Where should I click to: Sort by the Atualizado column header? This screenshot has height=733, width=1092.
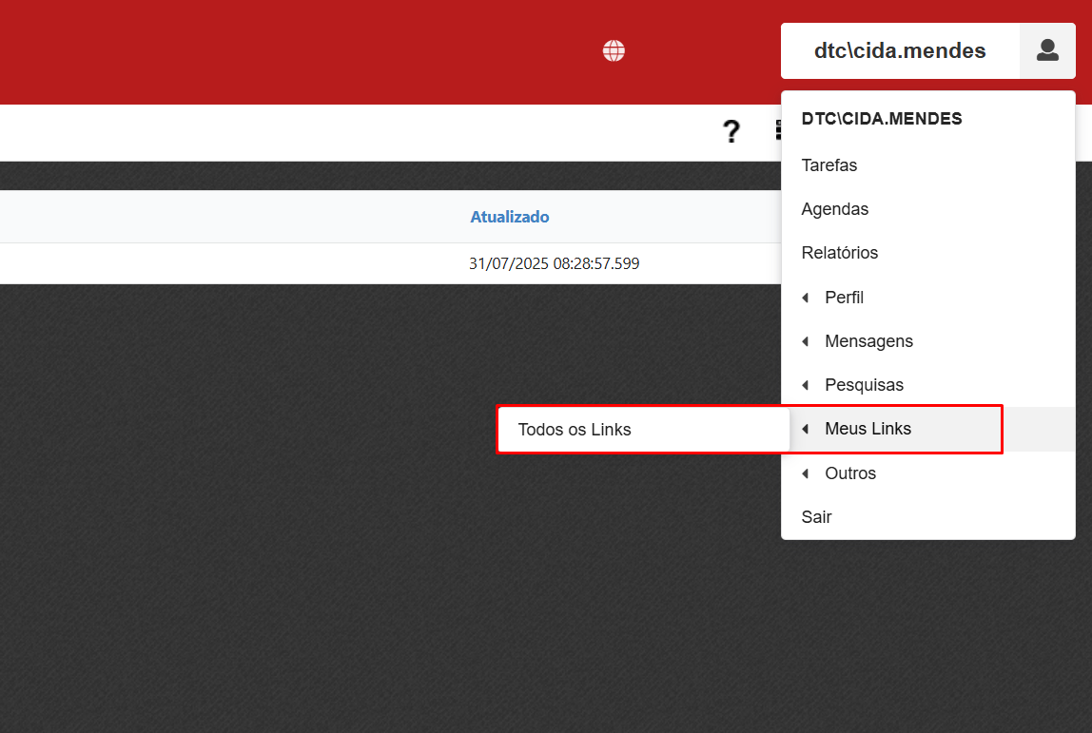pyautogui.click(x=510, y=217)
